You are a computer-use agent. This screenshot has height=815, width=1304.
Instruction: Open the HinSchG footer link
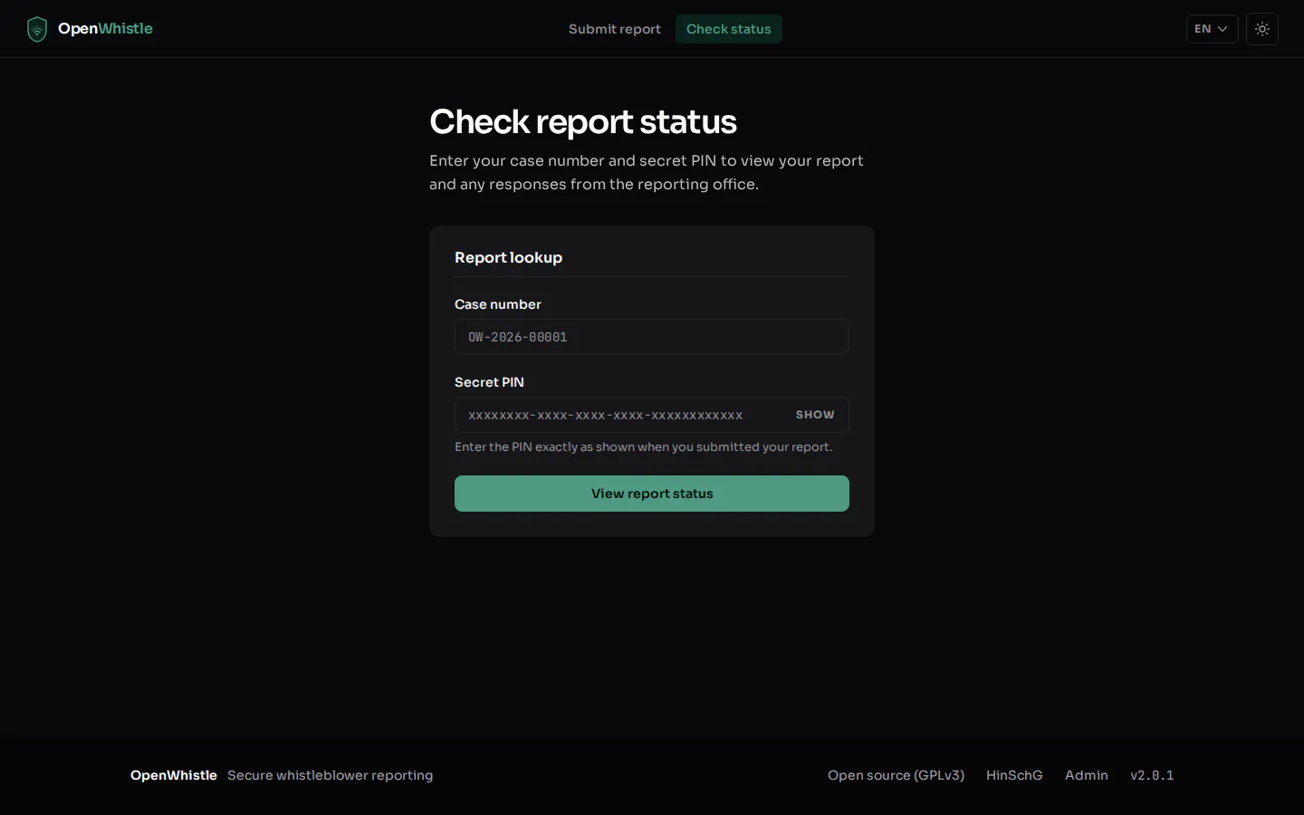click(1014, 775)
